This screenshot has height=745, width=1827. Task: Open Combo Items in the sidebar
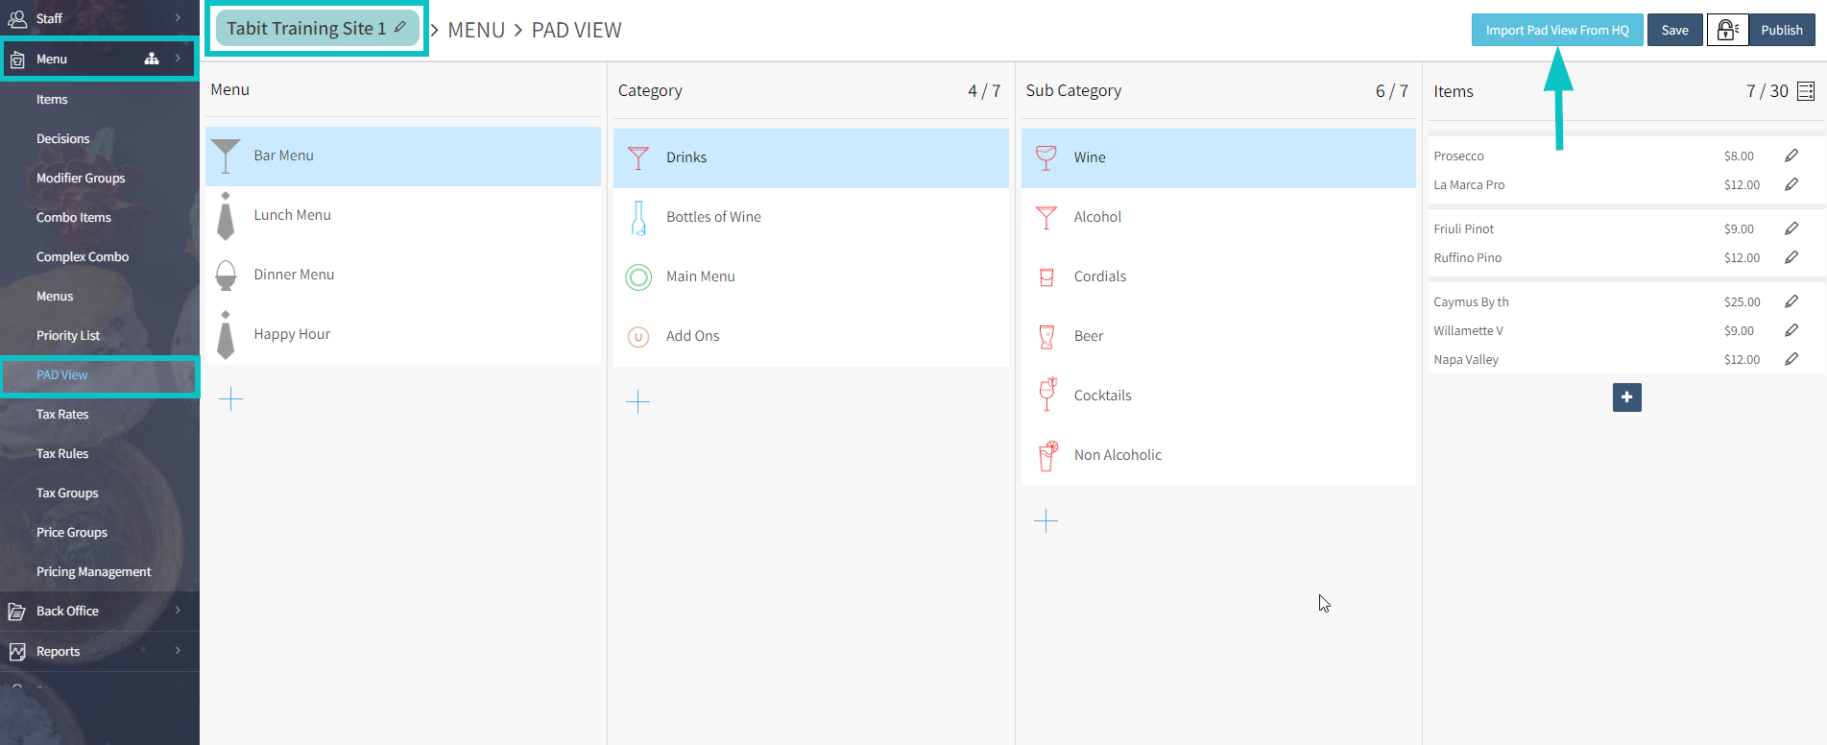point(74,217)
